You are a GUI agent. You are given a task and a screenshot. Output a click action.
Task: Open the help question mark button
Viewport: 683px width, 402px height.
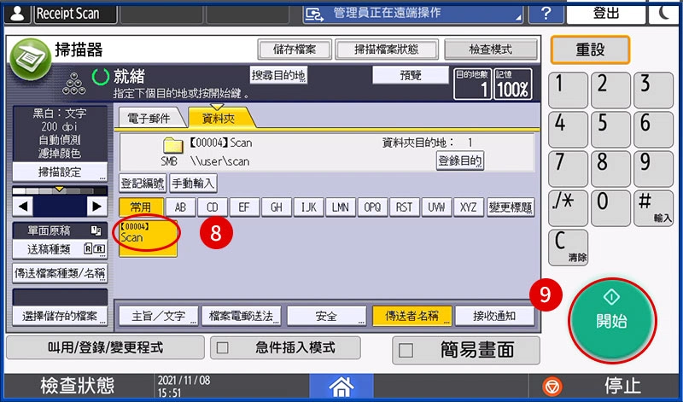[546, 14]
